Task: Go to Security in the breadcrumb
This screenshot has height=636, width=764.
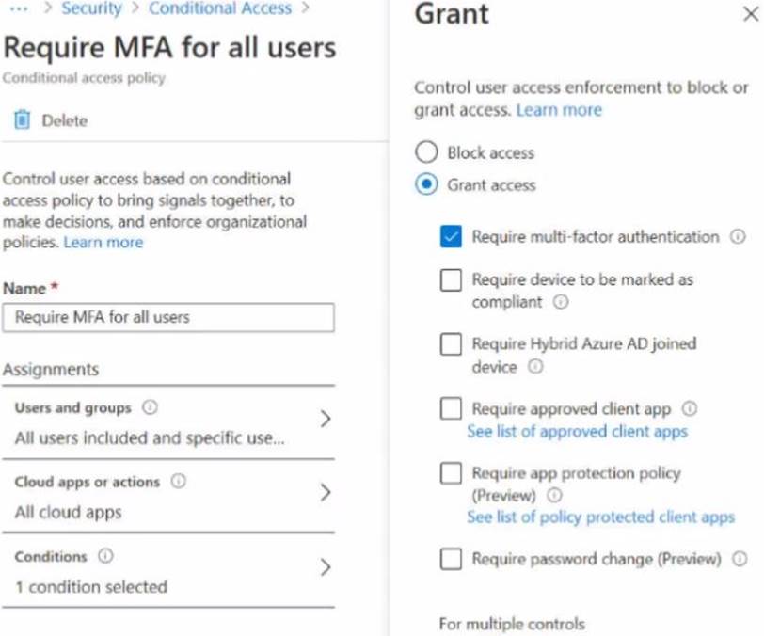Action: pyautogui.click(x=91, y=9)
